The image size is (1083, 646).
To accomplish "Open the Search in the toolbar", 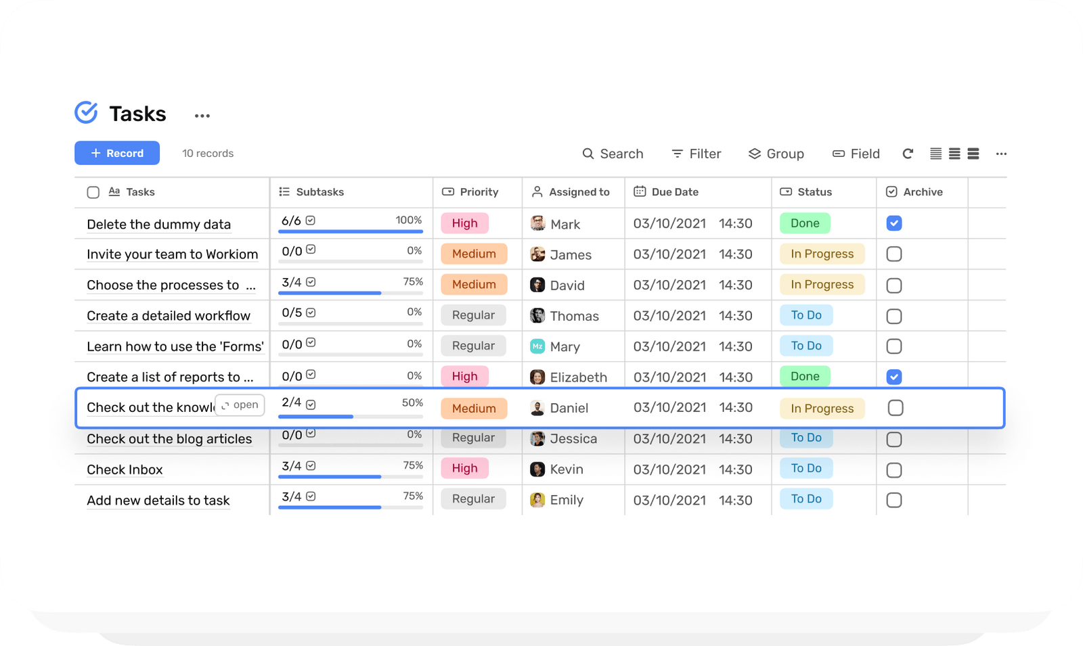I will (x=613, y=154).
